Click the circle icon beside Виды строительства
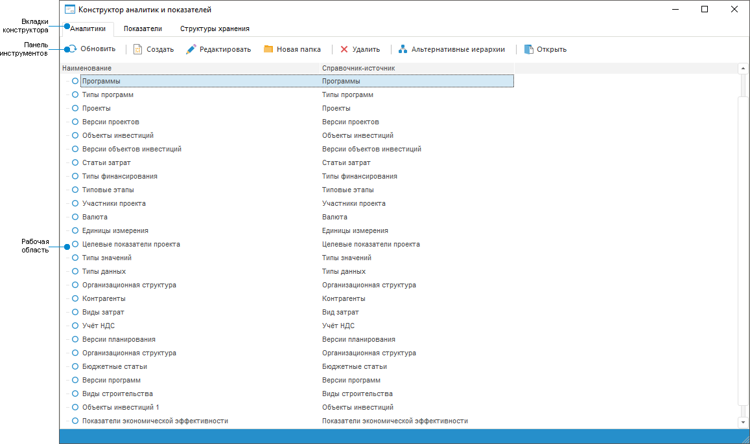The image size is (750, 444). coord(75,394)
